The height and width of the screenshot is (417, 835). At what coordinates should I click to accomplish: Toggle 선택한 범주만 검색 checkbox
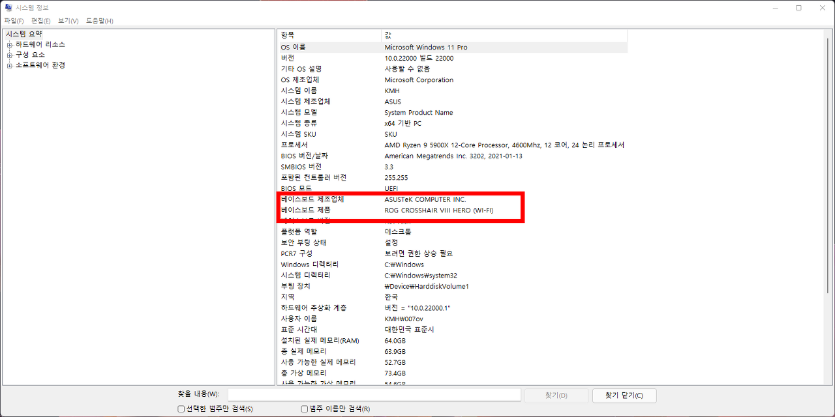[x=181, y=409]
